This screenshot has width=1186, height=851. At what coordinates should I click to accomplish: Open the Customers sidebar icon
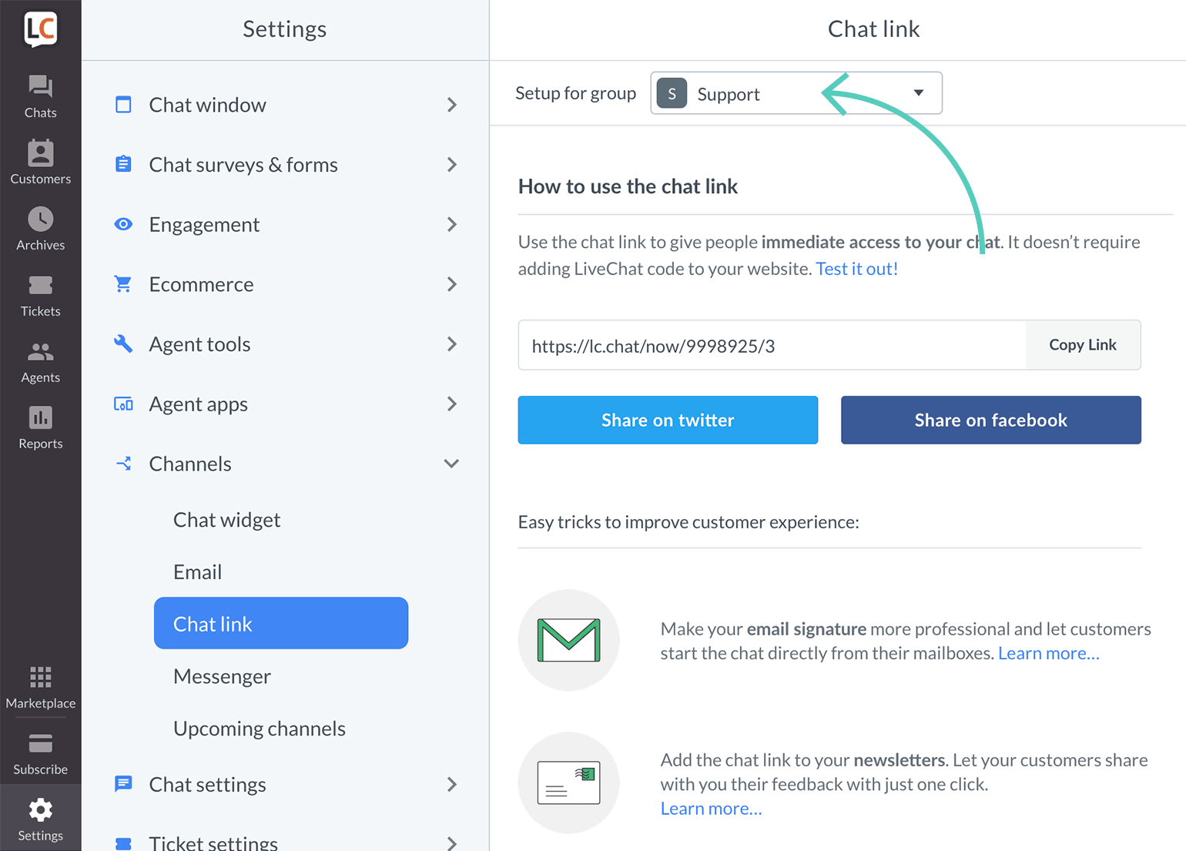pos(40,152)
